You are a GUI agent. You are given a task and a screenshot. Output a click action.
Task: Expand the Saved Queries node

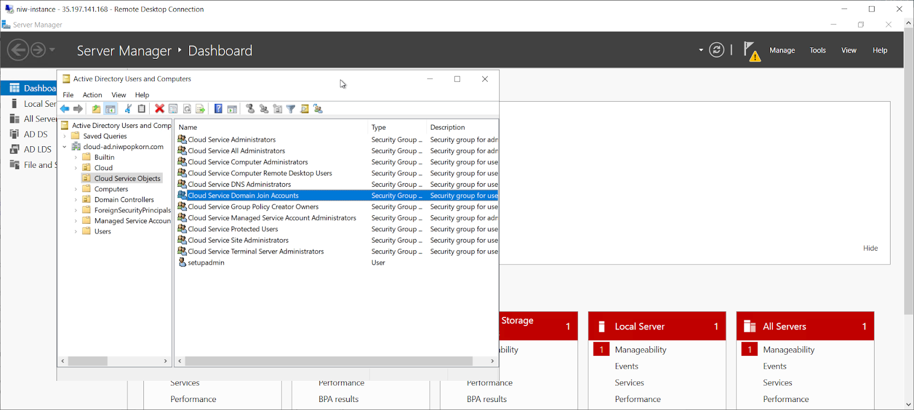point(65,136)
